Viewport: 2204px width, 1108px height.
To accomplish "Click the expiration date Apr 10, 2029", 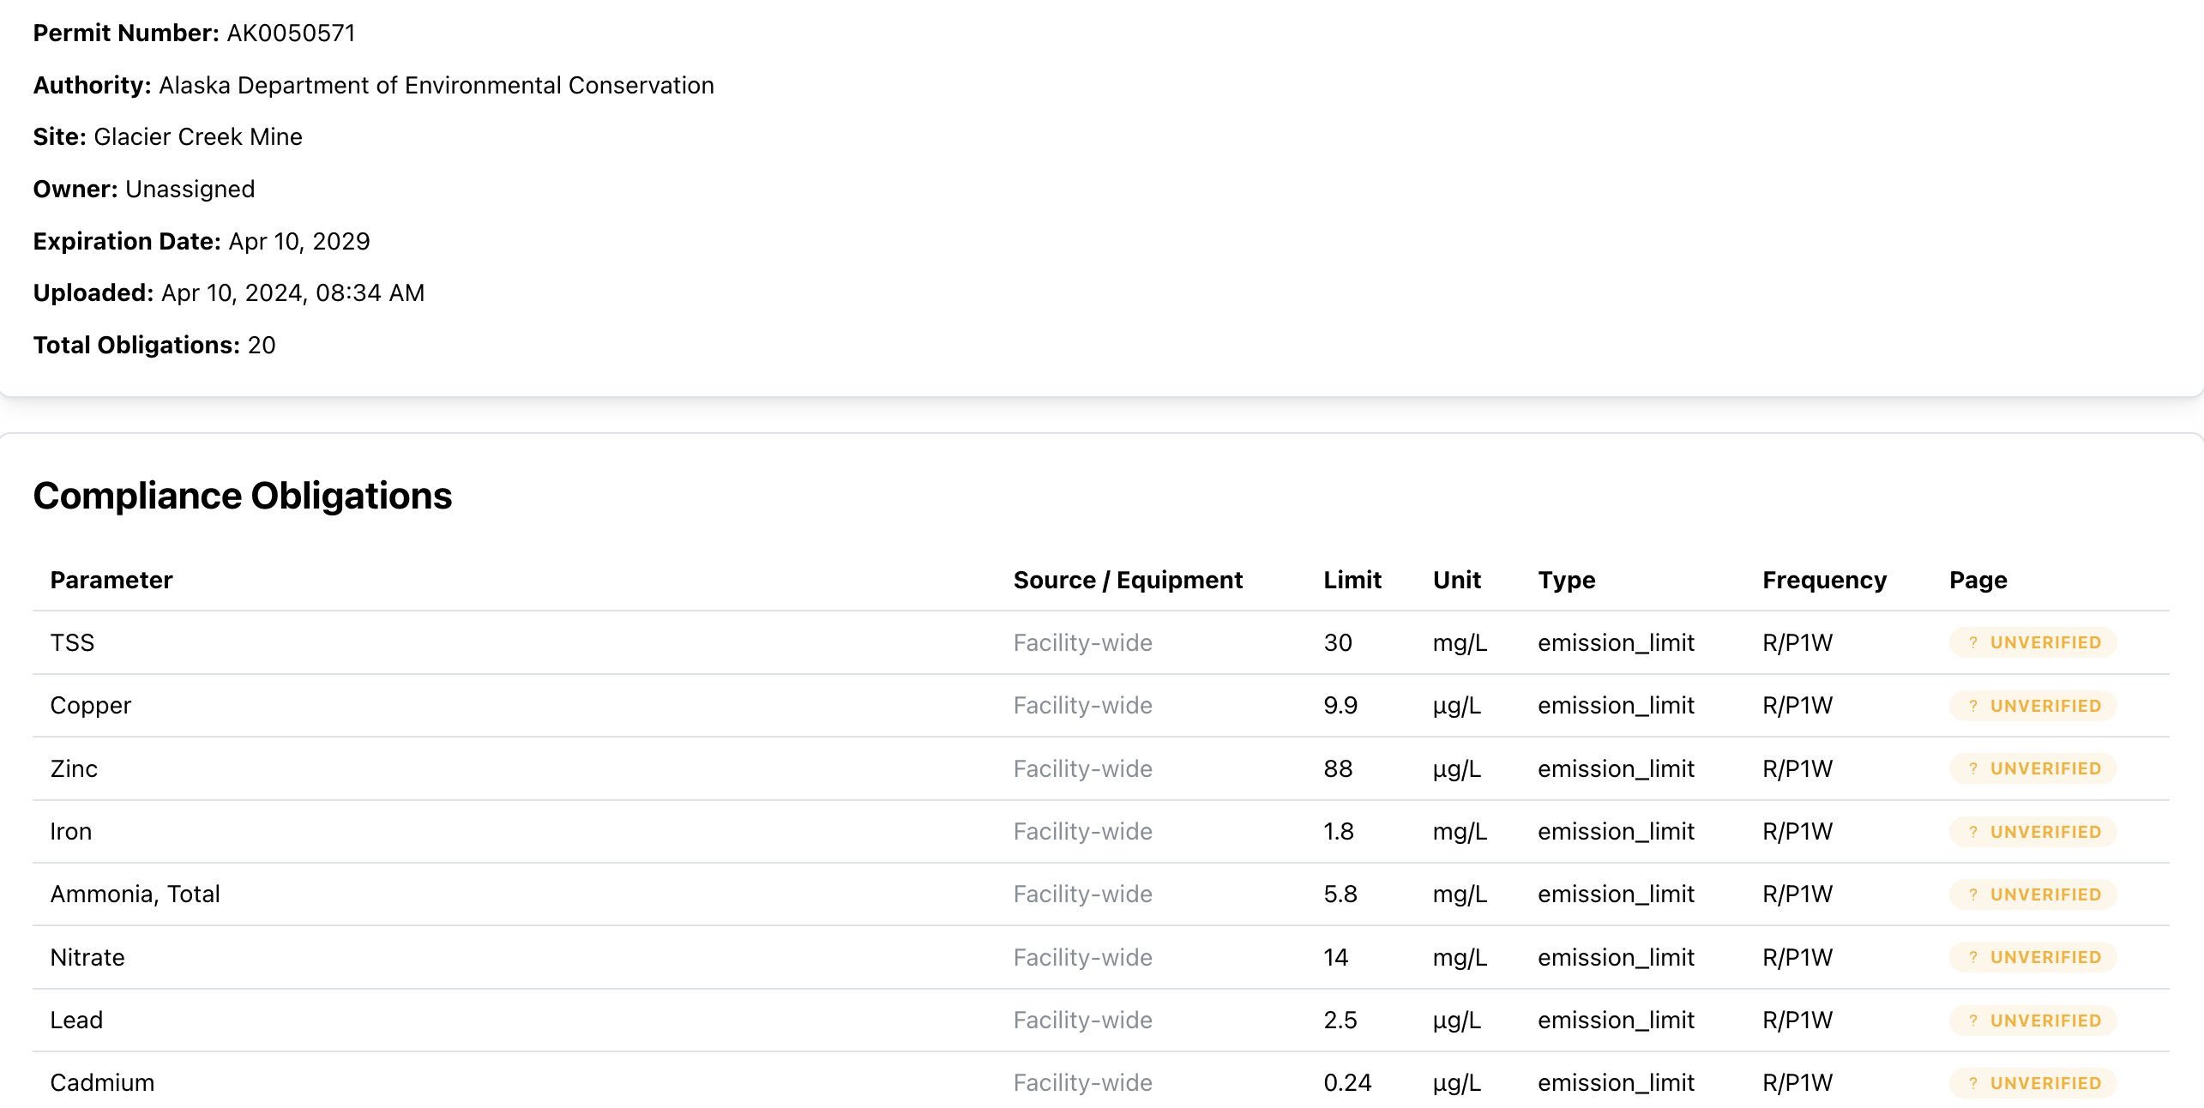I will coord(299,241).
